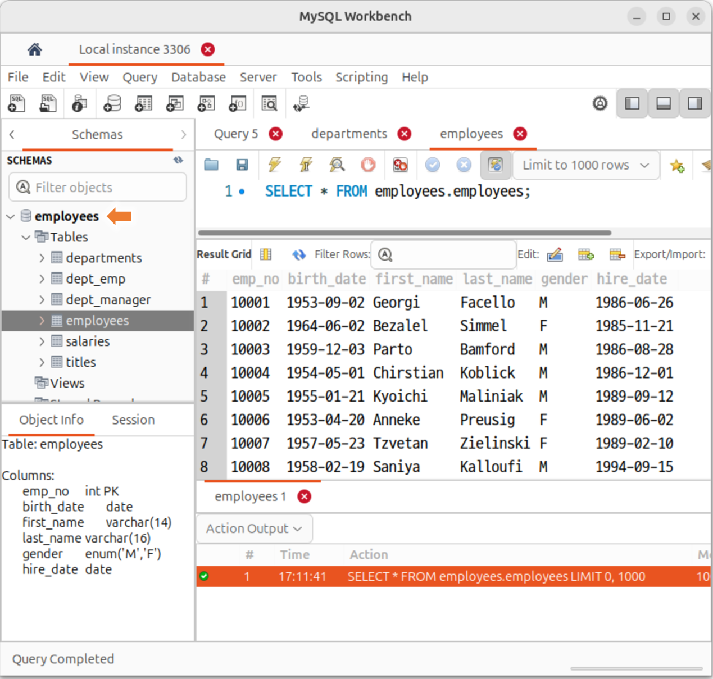Search table data toolbar icon

269,103
